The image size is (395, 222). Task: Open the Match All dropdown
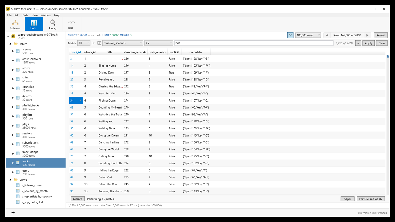pyautogui.click(x=84, y=43)
